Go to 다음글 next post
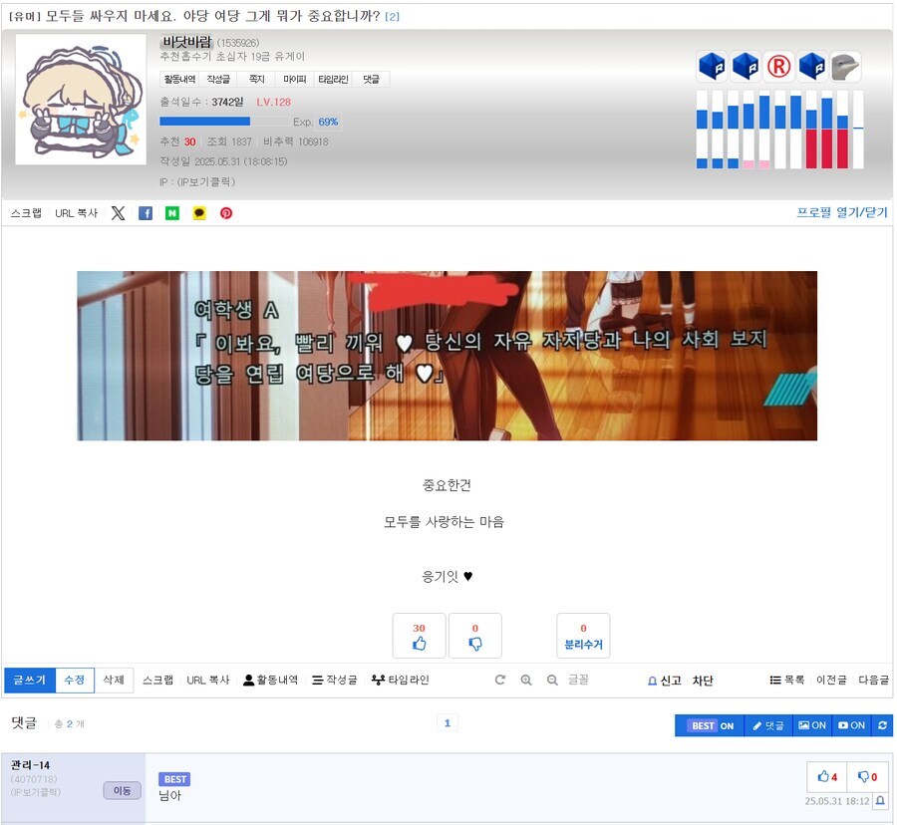 coord(873,680)
